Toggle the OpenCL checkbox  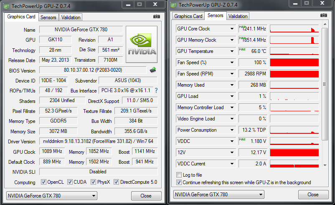(43, 182)
